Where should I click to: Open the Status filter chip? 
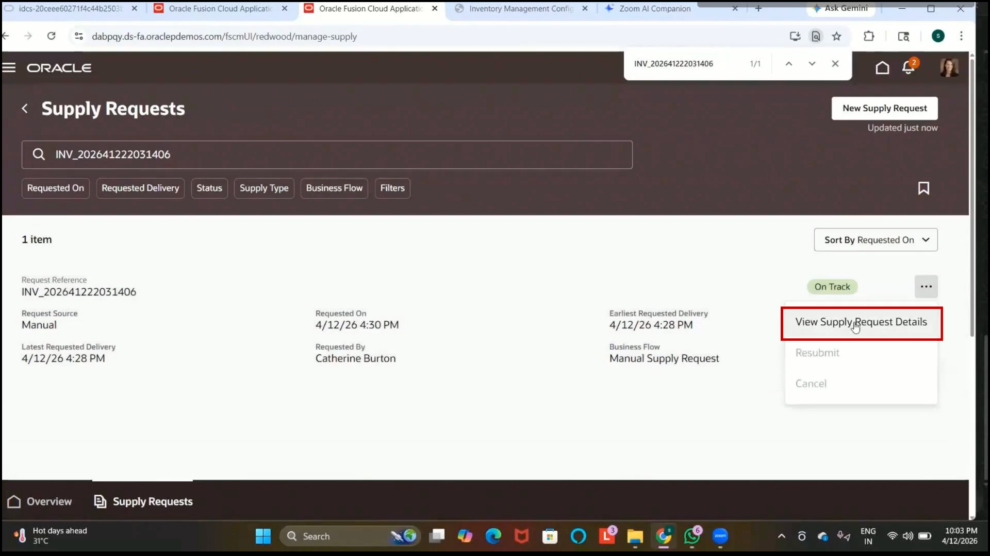(209, 188)
